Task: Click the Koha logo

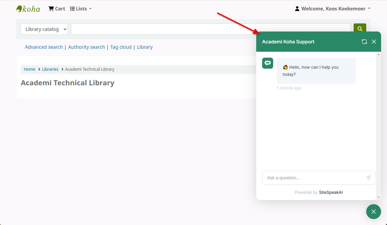Action: (x=28, y=9)
